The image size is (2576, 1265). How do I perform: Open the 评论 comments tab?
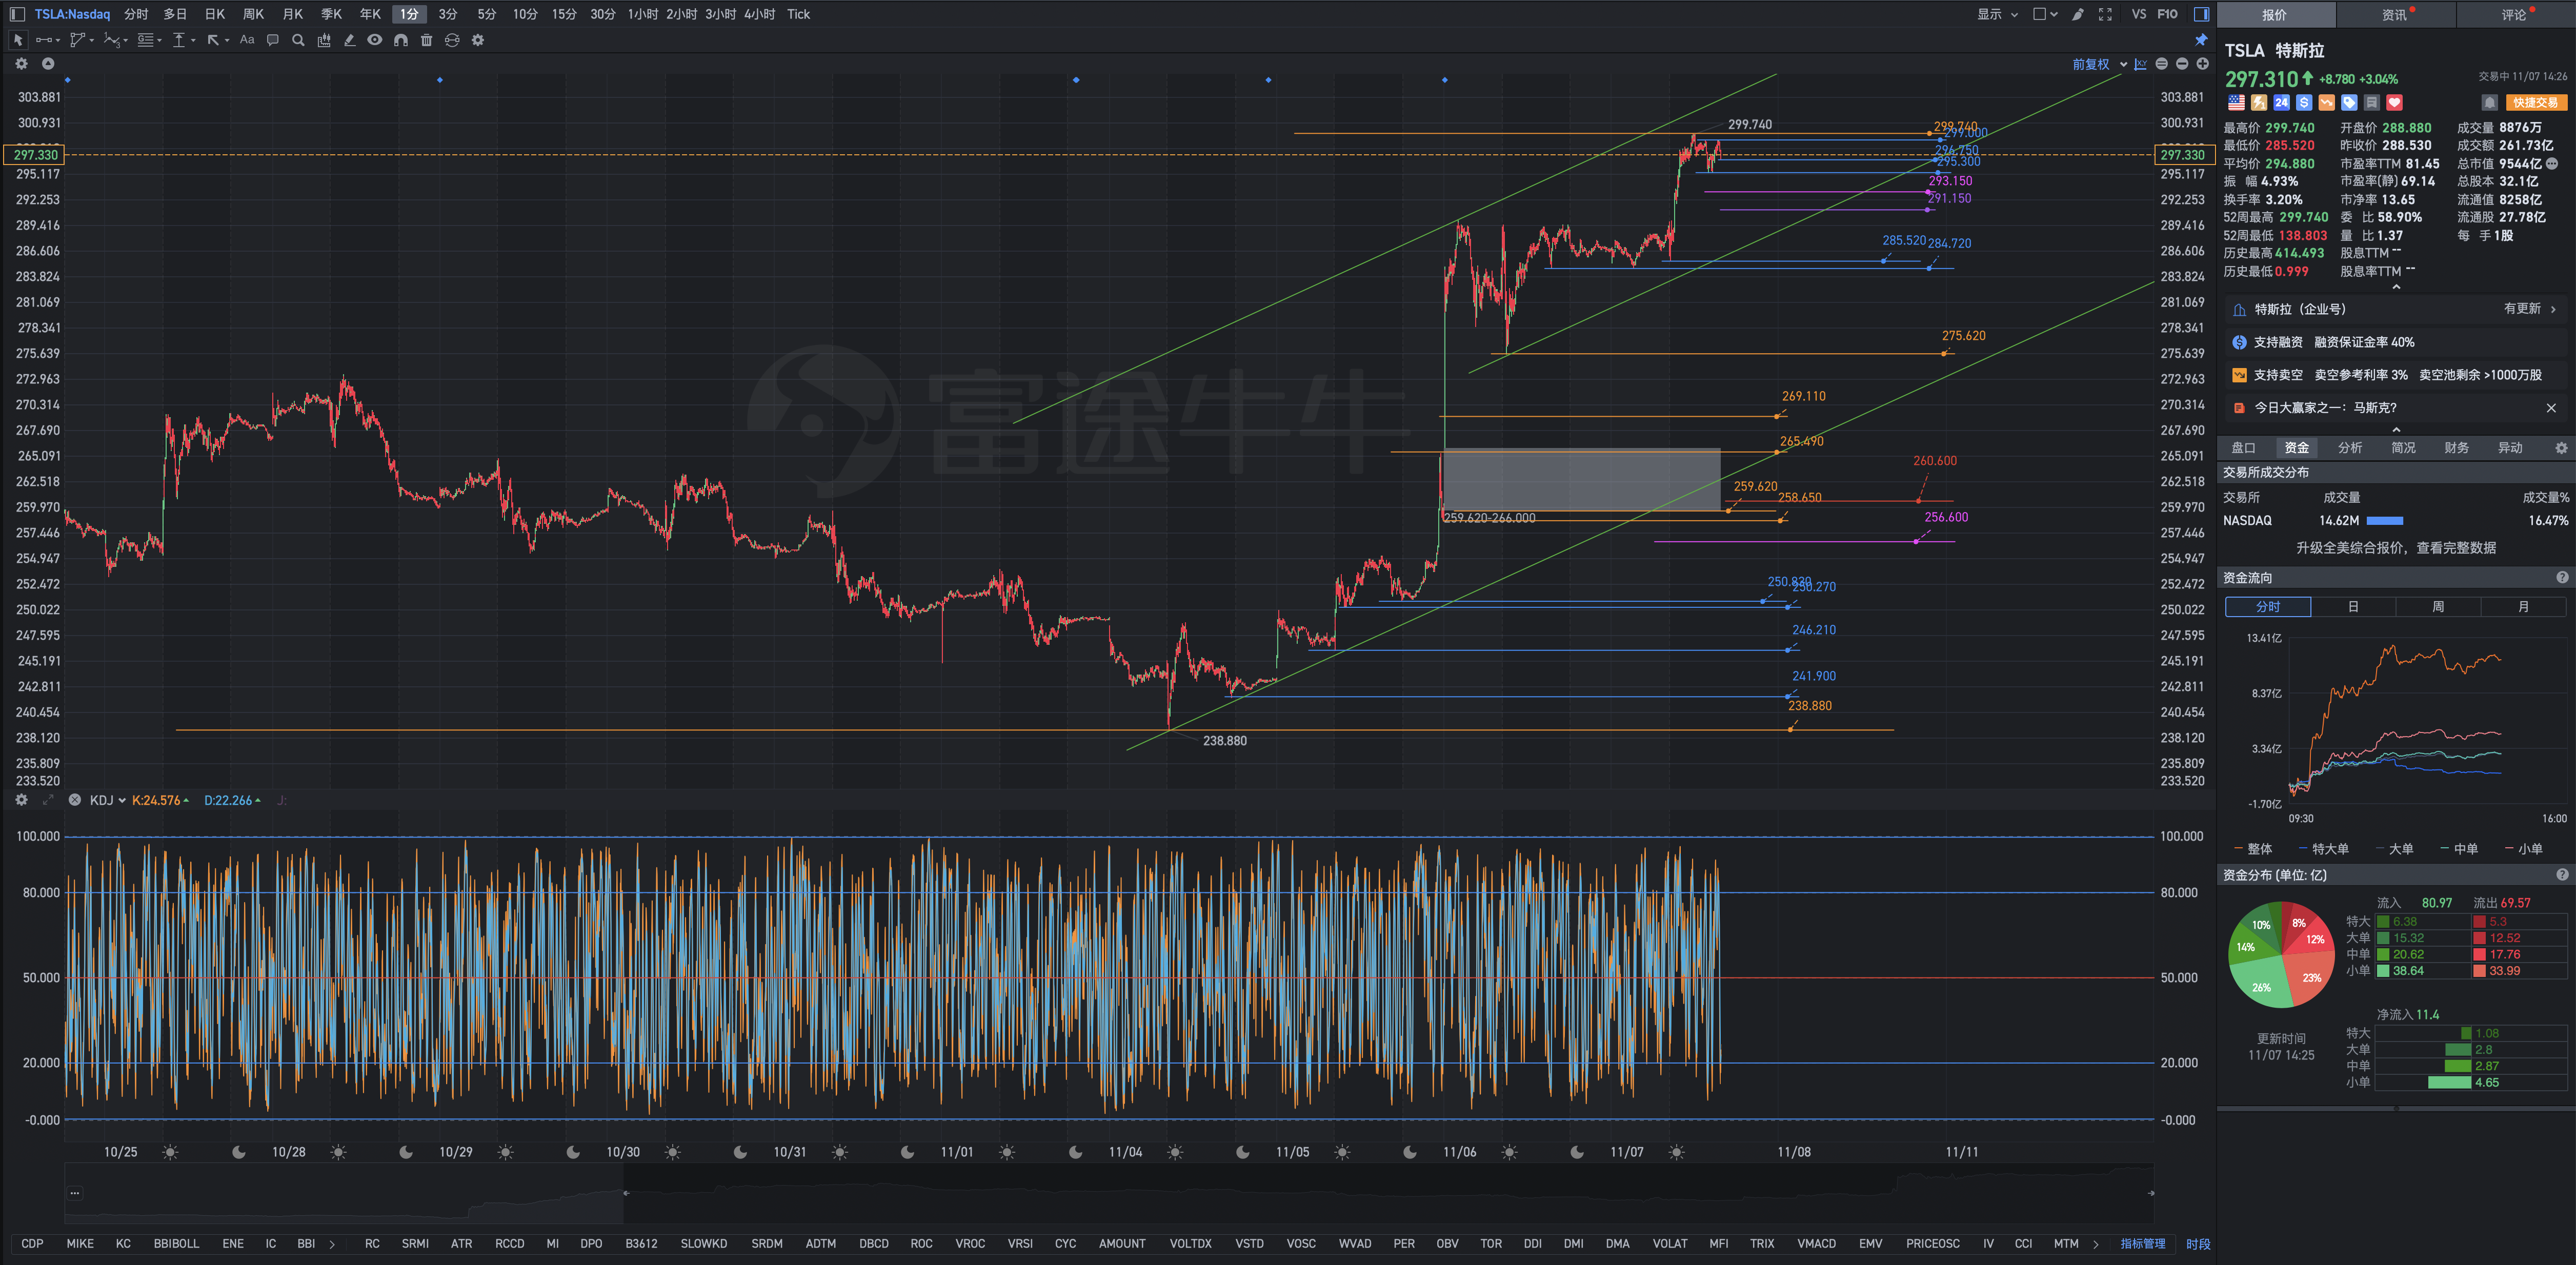2515,14
